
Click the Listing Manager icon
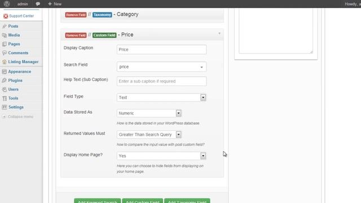5,62
